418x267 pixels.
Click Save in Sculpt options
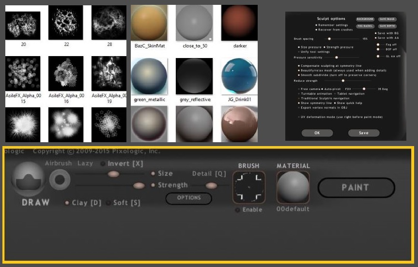point(364,133)
